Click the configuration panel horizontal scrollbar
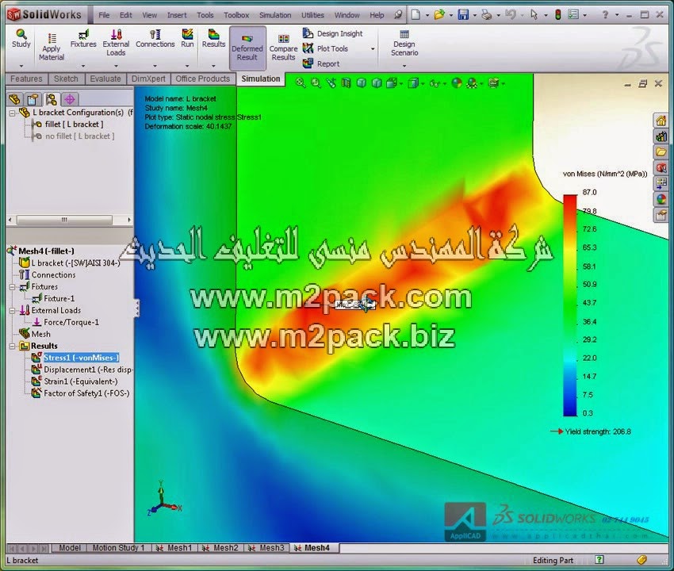The height and width of the screenshot is (571, 674). (64, 220)
